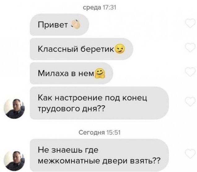The width and height of the screenshot is (197, 172).
Task: Click the word "беретик" in message
Action: tap(97, 49)
